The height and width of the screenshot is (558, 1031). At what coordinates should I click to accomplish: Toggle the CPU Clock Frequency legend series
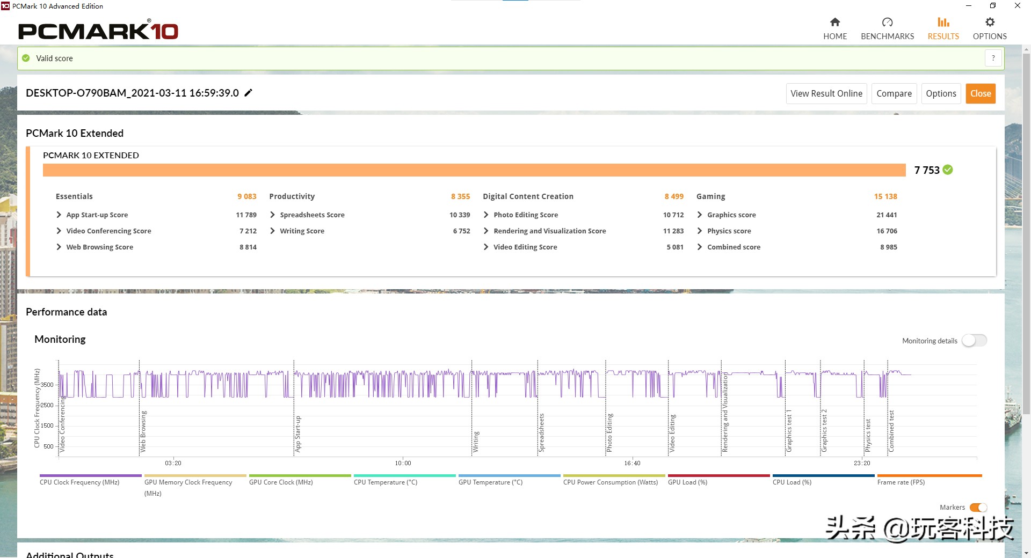[x=79, y=482]
